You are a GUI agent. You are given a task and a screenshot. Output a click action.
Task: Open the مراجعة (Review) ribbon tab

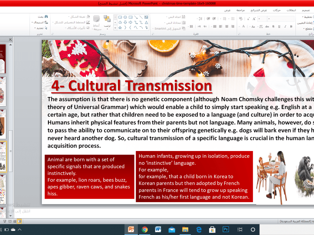[x=241, y=10]
